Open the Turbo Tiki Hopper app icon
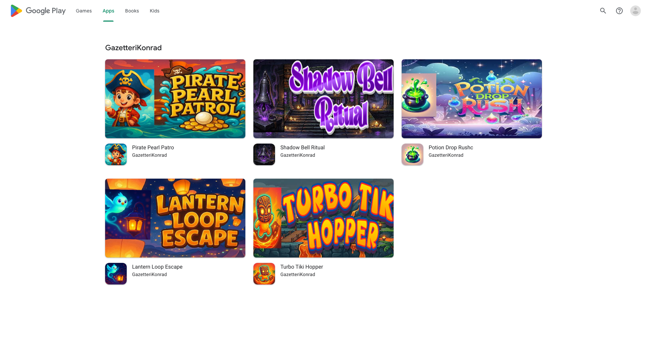The image size is (647, 364). tap(264, 274)
